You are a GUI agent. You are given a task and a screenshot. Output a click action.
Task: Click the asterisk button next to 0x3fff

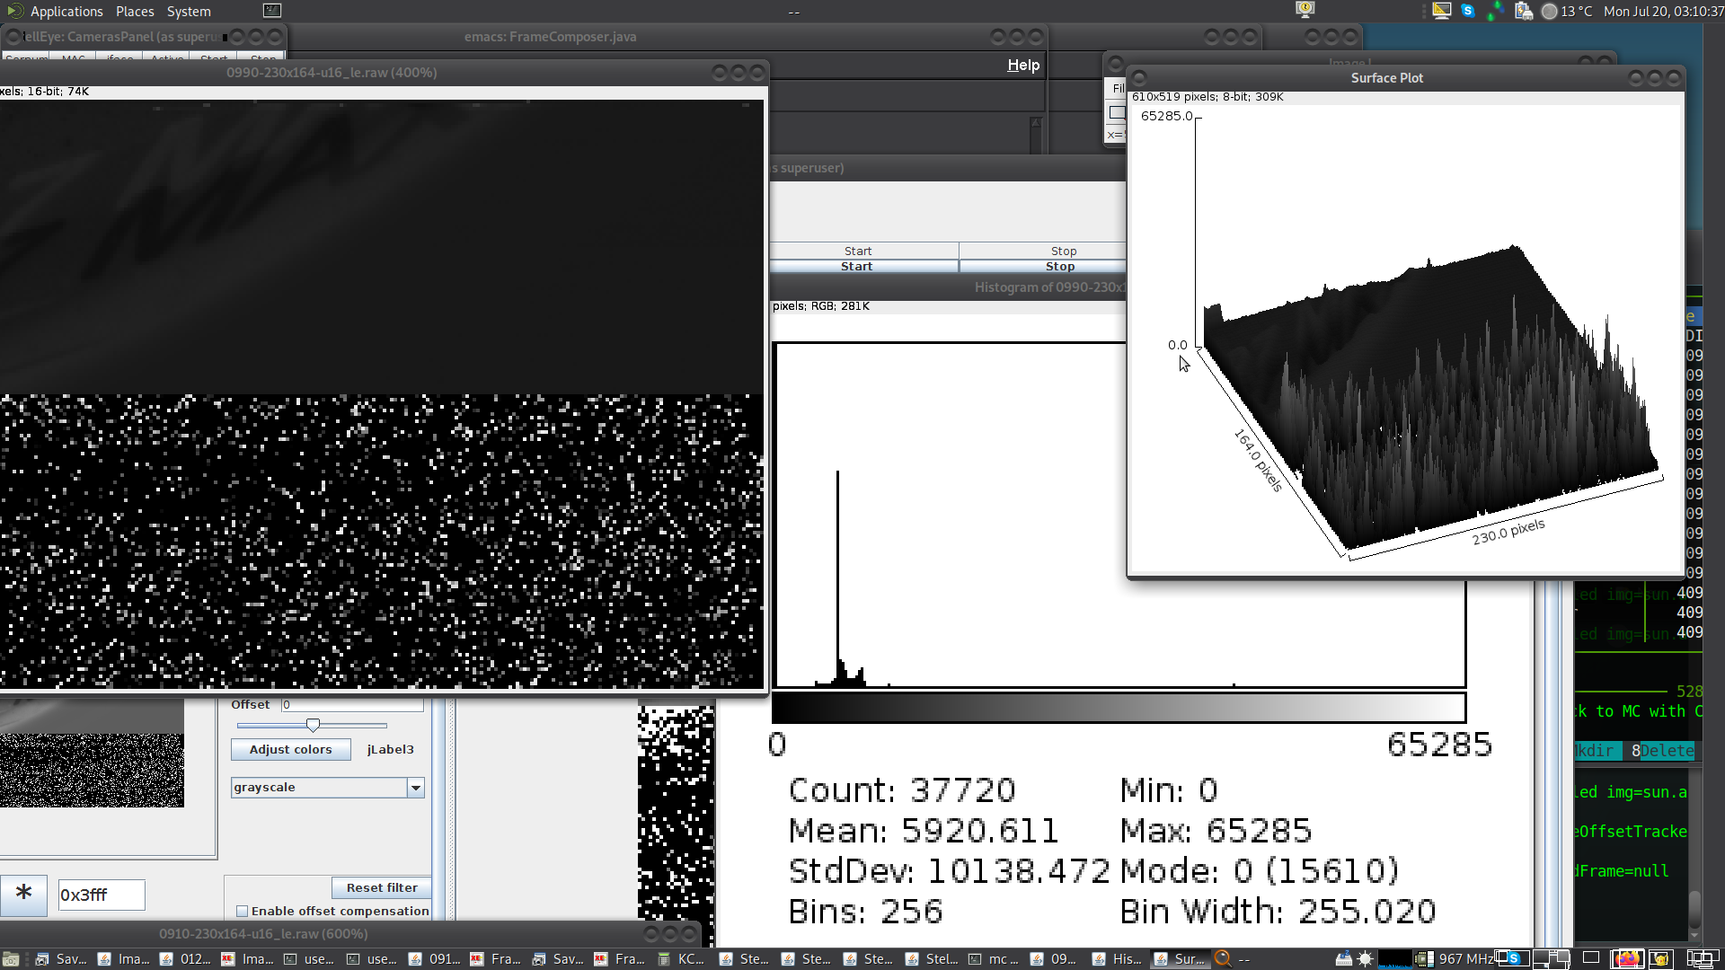click(23, 895)
